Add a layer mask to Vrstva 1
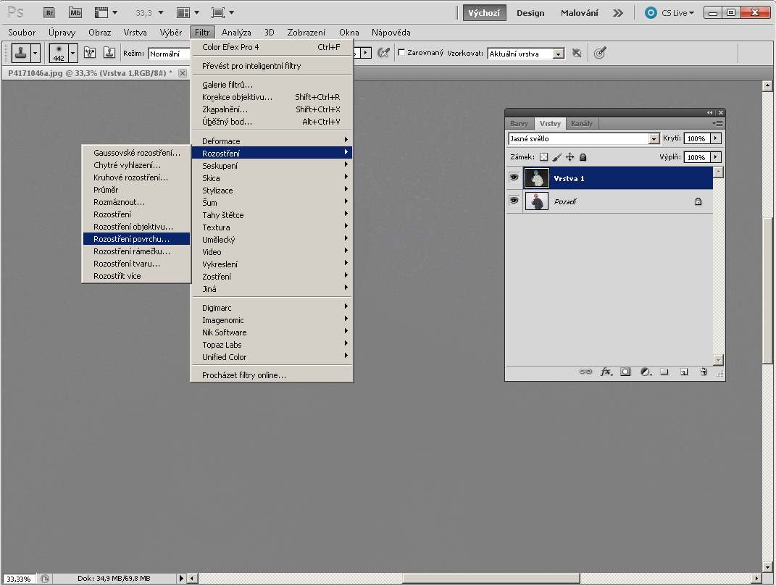The width and height of the screenshot is (776, 586). tap(625, 372)
